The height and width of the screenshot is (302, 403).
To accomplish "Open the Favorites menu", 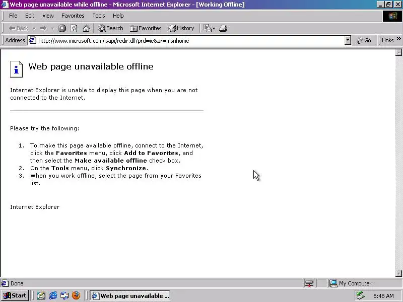I will click(x=73, y=16).
